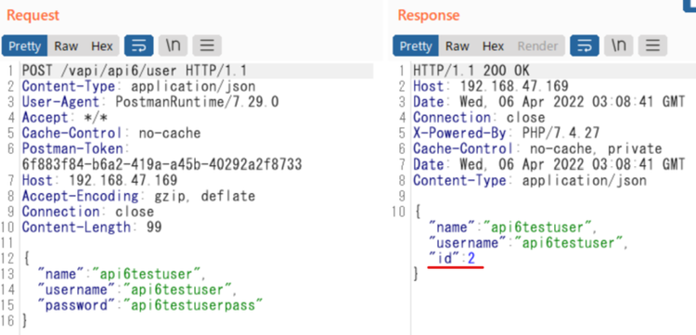The height and width of the screenshot is (335, 696).
Task: Open Response panel hamburger options menu
Action: tap(652, 45)
